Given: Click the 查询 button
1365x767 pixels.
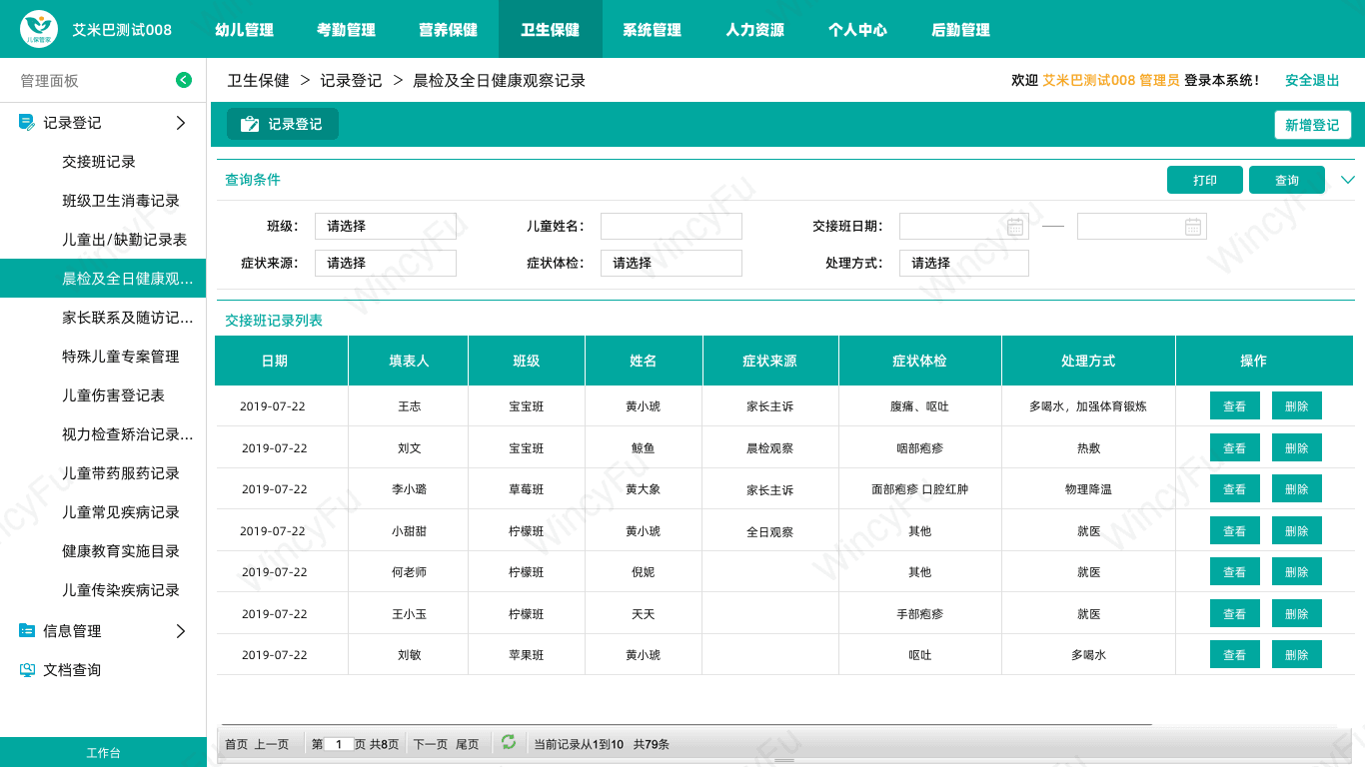Looking at the screenshot, I should (x=1287, y=180).
